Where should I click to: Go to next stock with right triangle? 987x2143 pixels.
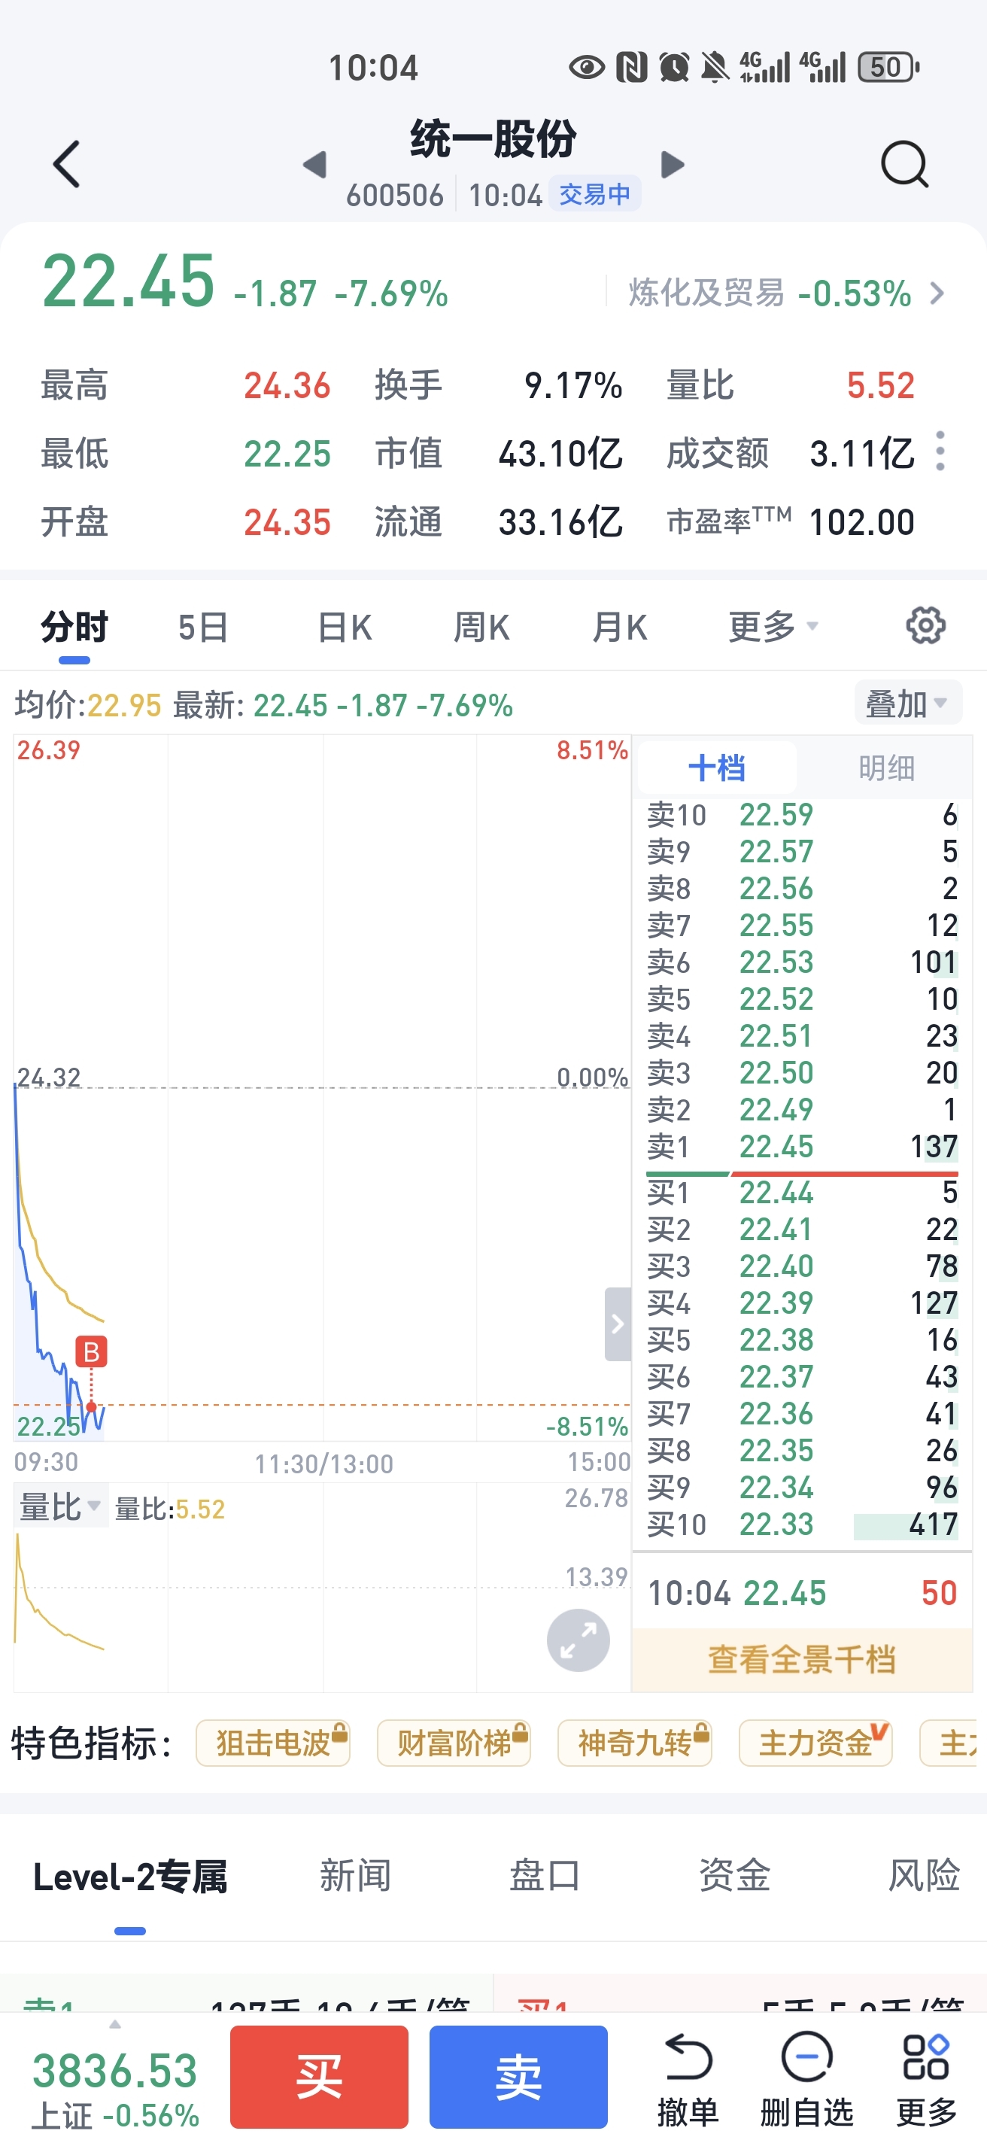[x=672, y=165]
